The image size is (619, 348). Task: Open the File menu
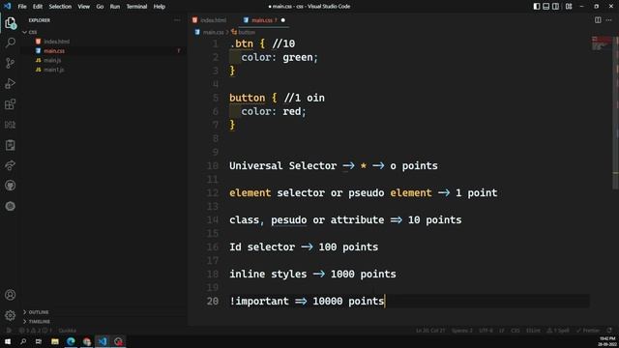point(22,7)
